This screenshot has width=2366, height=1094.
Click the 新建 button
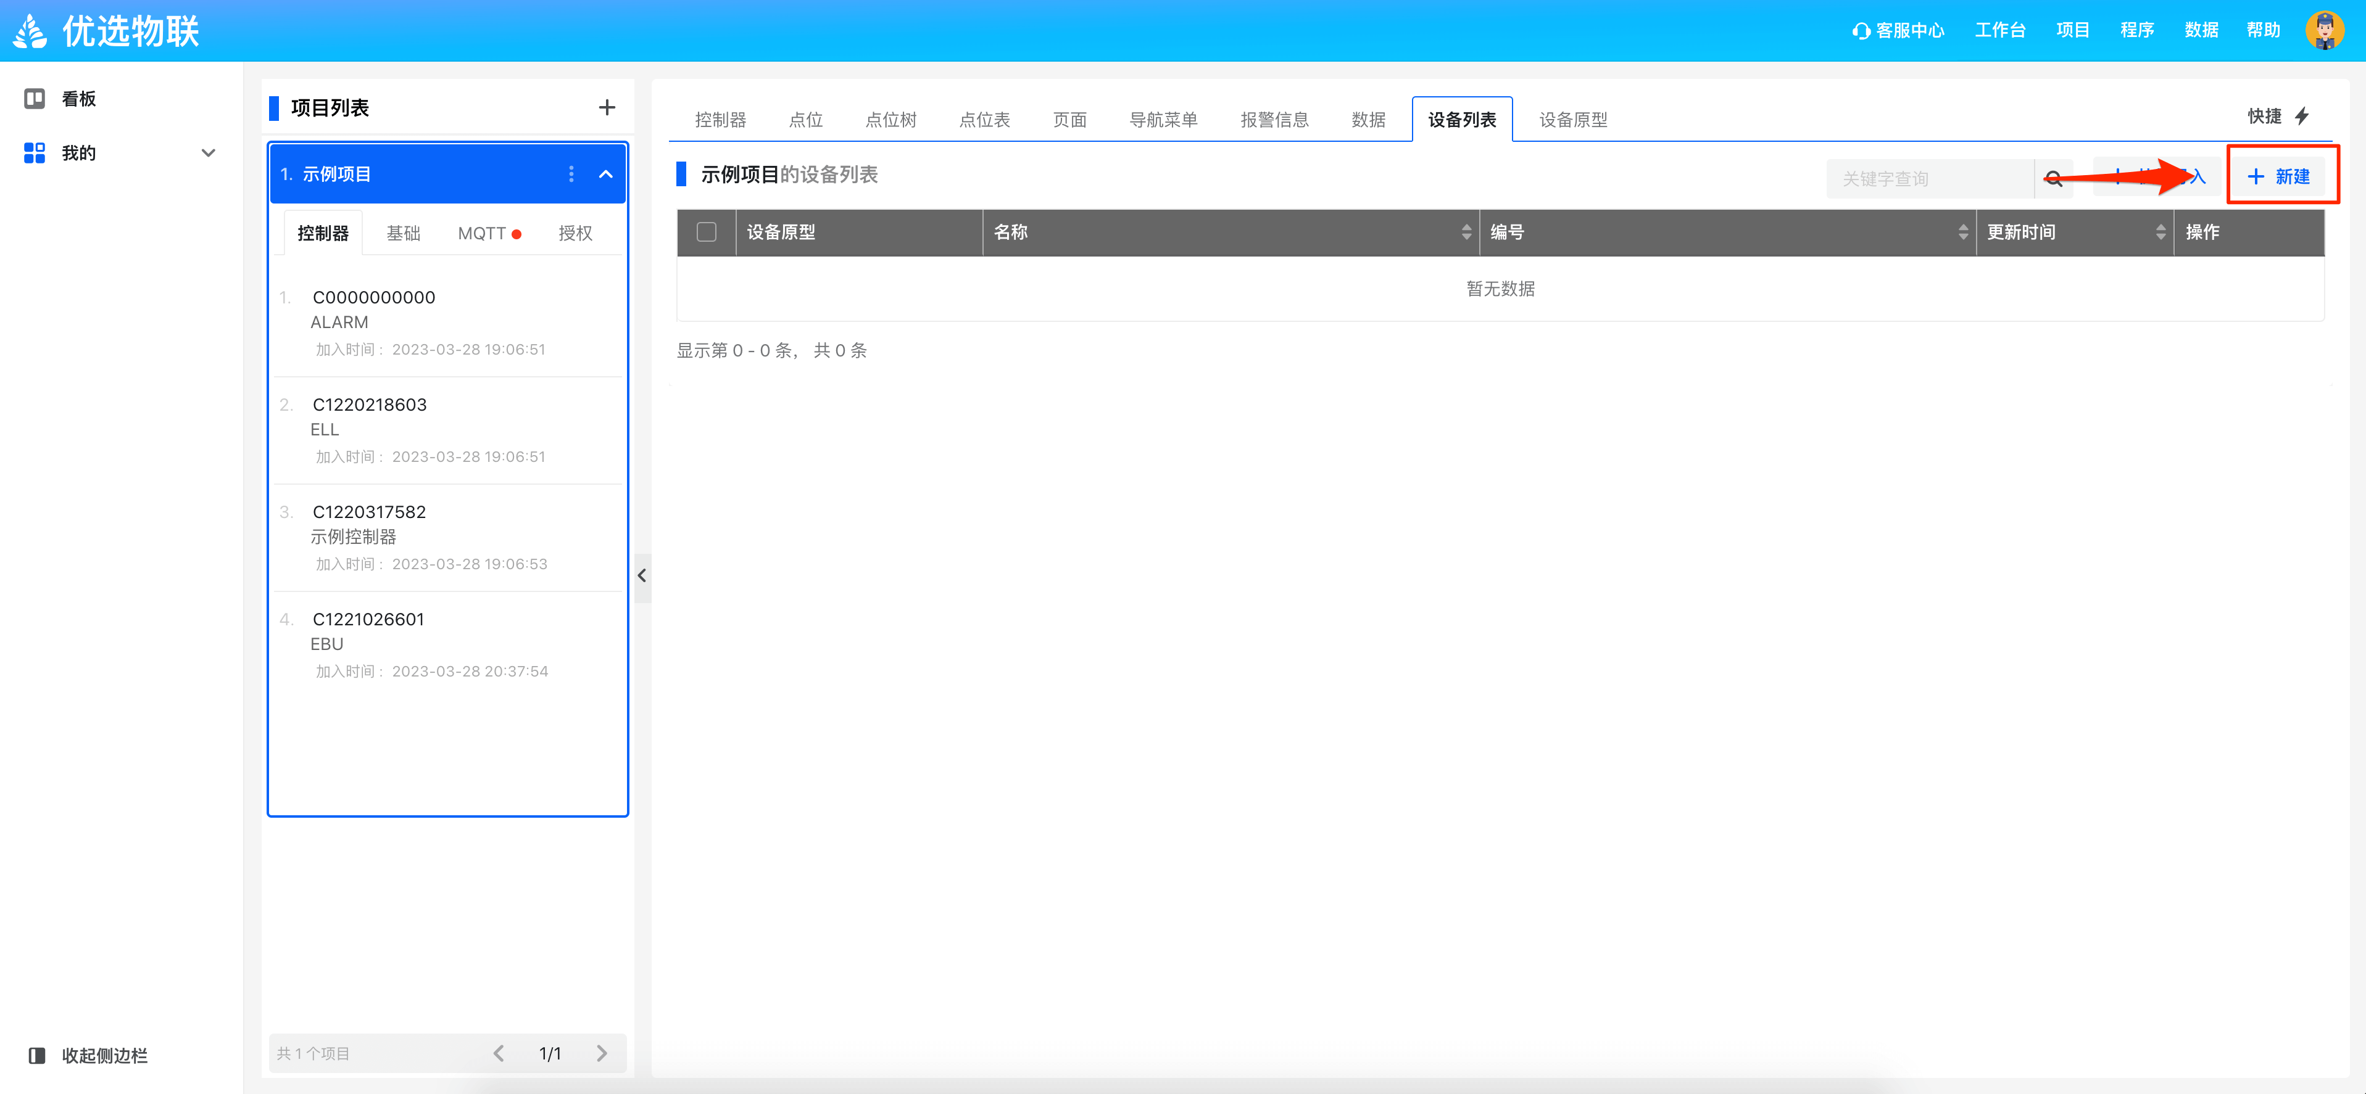coord(2279,176)
